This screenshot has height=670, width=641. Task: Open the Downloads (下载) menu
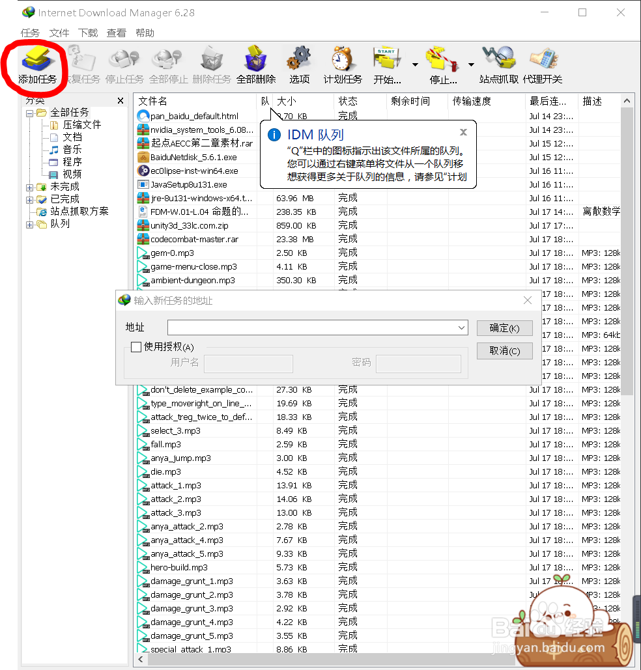88,33
